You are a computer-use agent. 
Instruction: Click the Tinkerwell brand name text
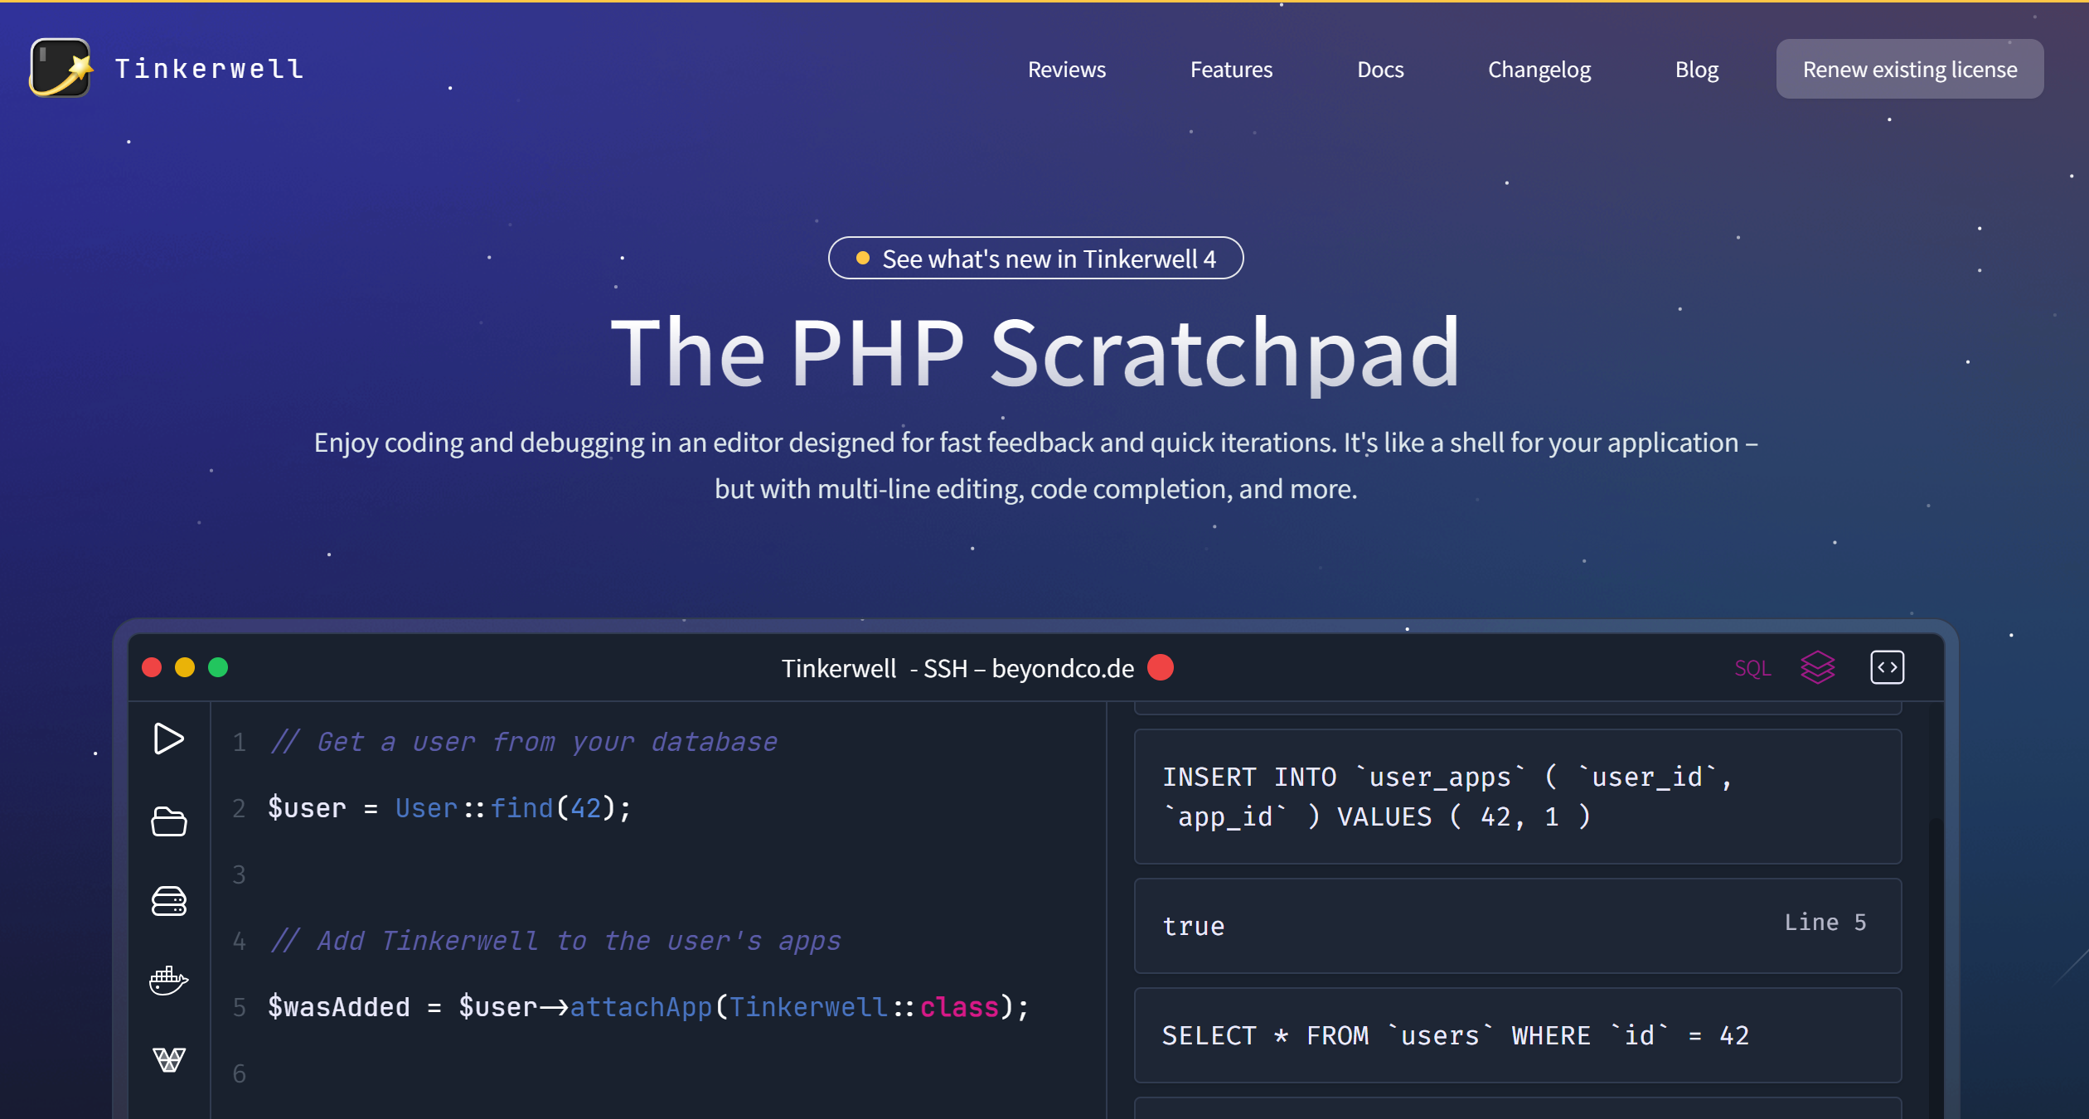coord(210,69)
